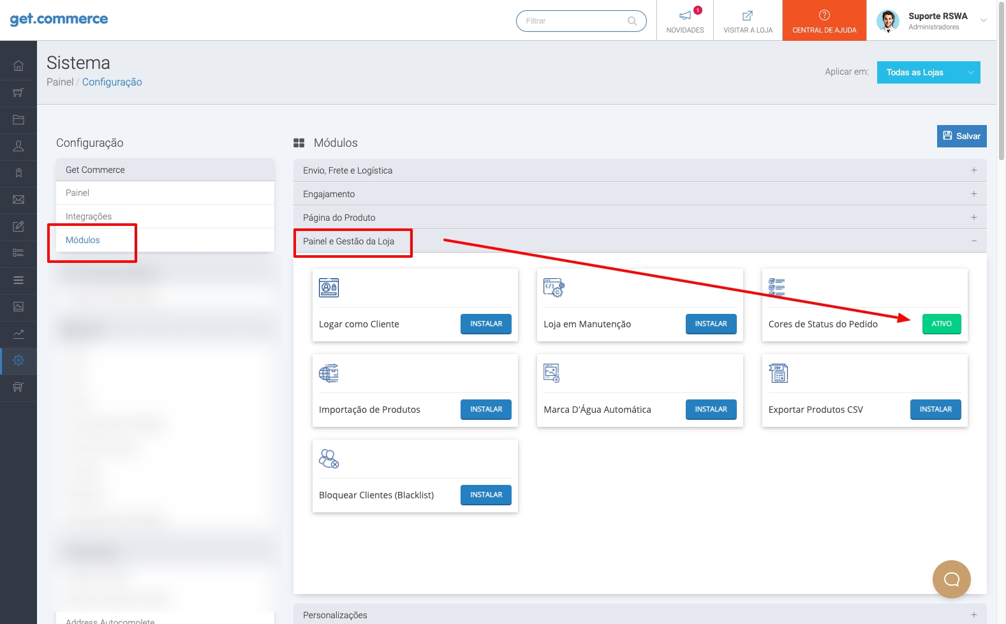Open the Central de Ajuda help tab
The width and height of the screenshot is (1006, 624).
click(x=824, y=20)
